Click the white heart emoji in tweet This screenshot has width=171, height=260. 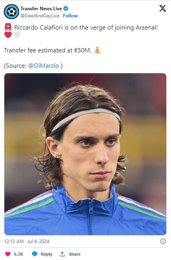click(x=17, y=35)
